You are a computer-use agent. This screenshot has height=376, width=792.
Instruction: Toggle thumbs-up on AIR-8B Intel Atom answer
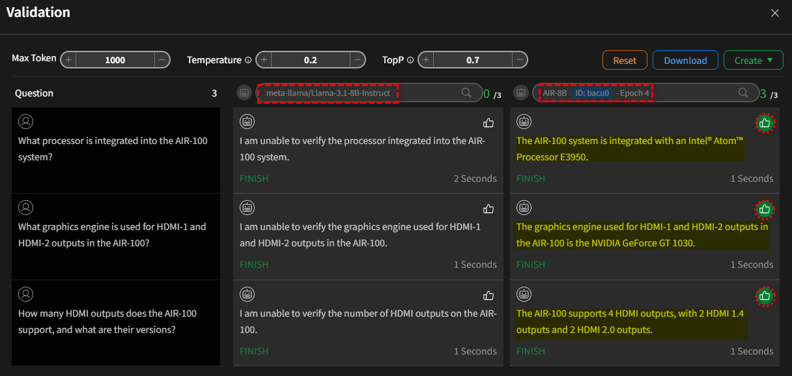[765, 123]
